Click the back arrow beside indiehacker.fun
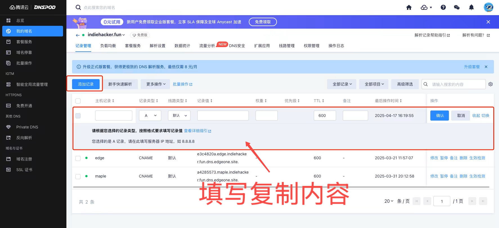The image size is (499, 228). pyautogui.click(x=78, y=35)
